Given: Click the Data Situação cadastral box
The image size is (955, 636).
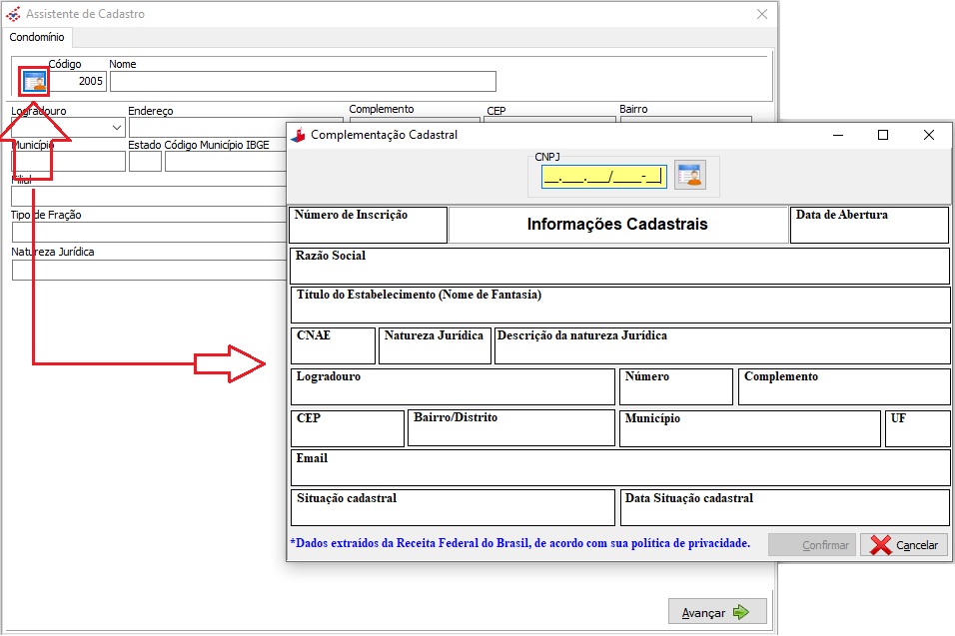Looking at the screenshot, I should click(x=785, y=507).
